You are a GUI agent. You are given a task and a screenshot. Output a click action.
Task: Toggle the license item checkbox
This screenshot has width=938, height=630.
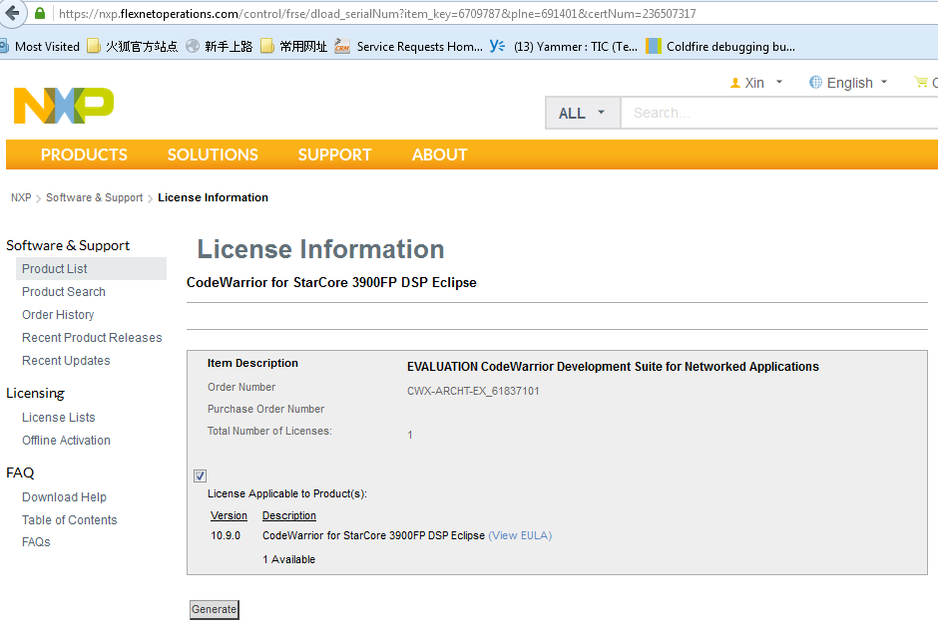pyautogui.click(x=201, y=475)
